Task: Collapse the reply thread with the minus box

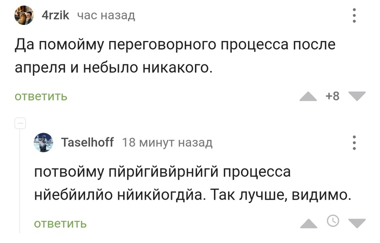Action: point(20,123)
